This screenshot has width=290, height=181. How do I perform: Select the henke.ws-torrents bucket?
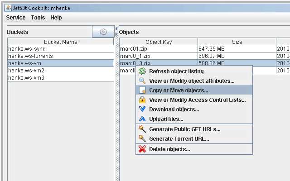(x=61, y=56)
